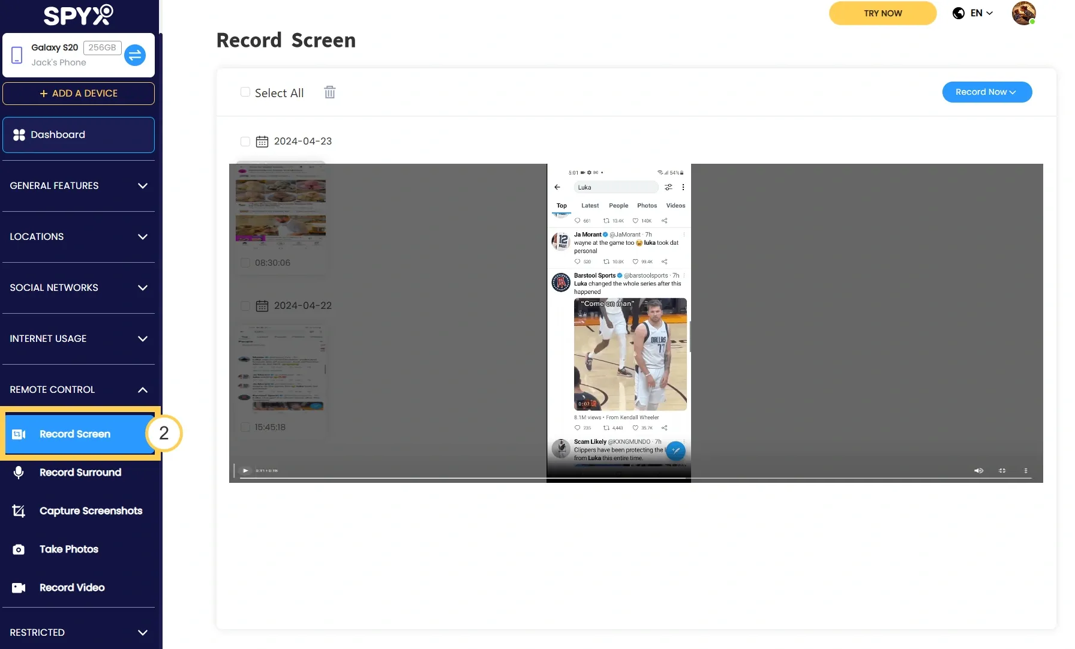Check the 15:45:18 recording checkbox
The width and height of the screenshot is (1075, 649).
tap(245, 427)
